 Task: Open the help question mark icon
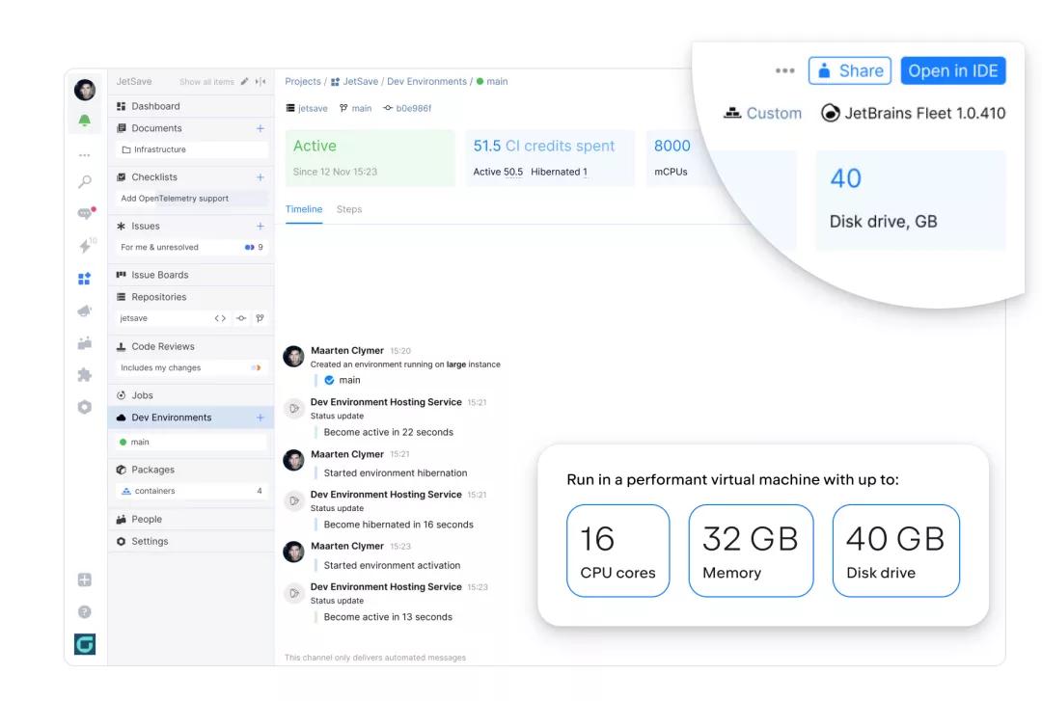[x=84, y=611]
